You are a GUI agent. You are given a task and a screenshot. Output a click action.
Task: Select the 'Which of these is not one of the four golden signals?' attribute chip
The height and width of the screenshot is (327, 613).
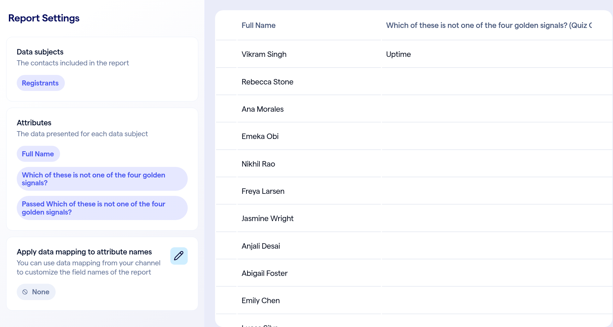(x=102, y=179)
